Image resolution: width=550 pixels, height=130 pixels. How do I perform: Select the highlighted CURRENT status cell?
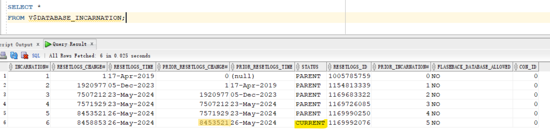click(310, 123)
